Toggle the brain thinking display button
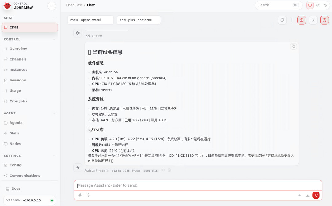Viewport: 332px width, 206px height. (302, 20)
